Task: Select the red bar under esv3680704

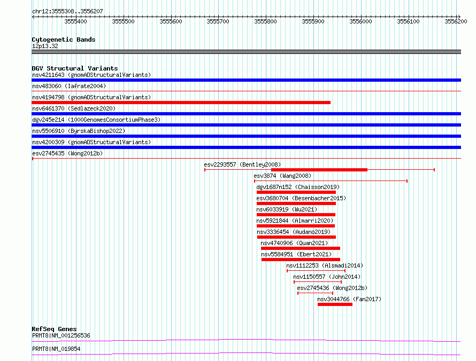Action: click(296, 203)
